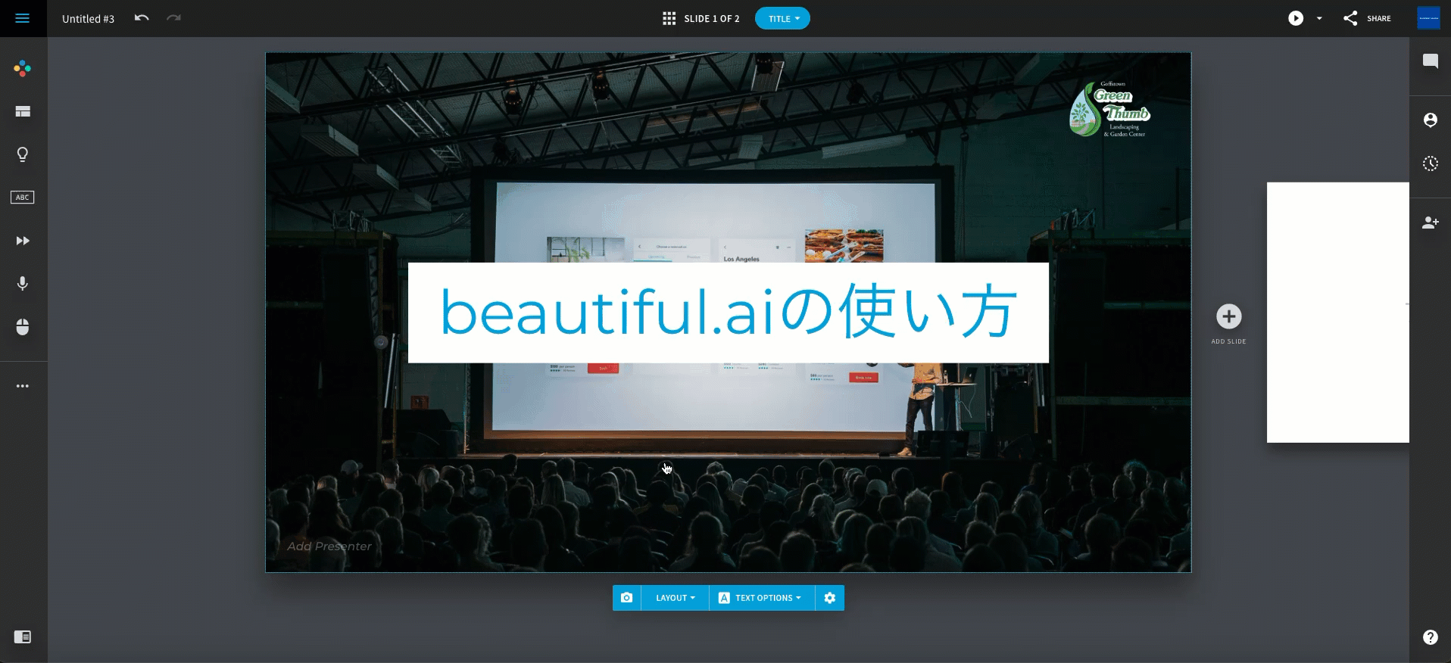Open the help question mark icon

(x=1431, y=637)
